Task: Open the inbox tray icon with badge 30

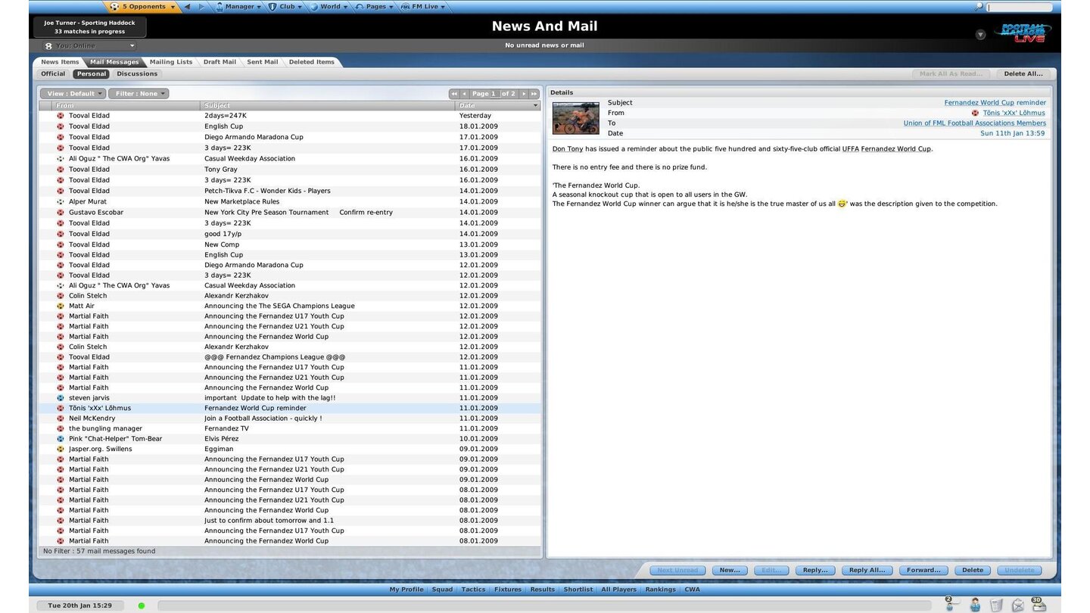Action: (x=1038, y=604)
